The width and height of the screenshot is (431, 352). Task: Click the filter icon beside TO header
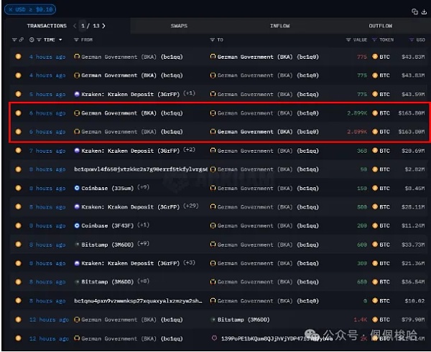tap(213, 39)
